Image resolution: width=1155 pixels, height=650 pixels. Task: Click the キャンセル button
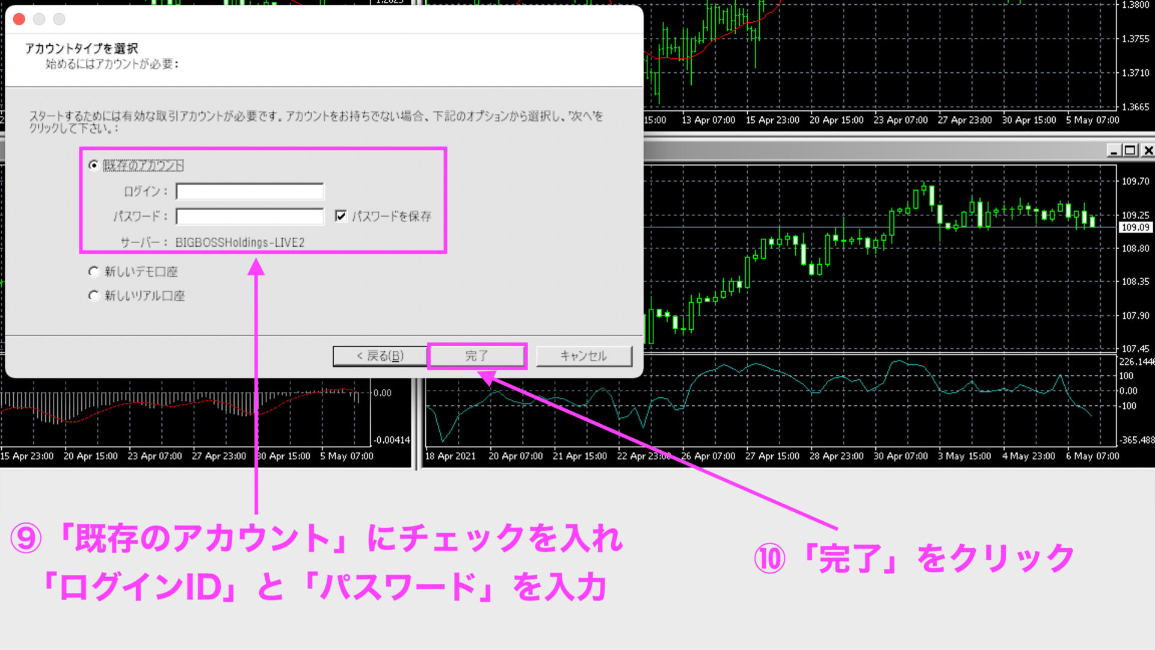coord(584,356)
